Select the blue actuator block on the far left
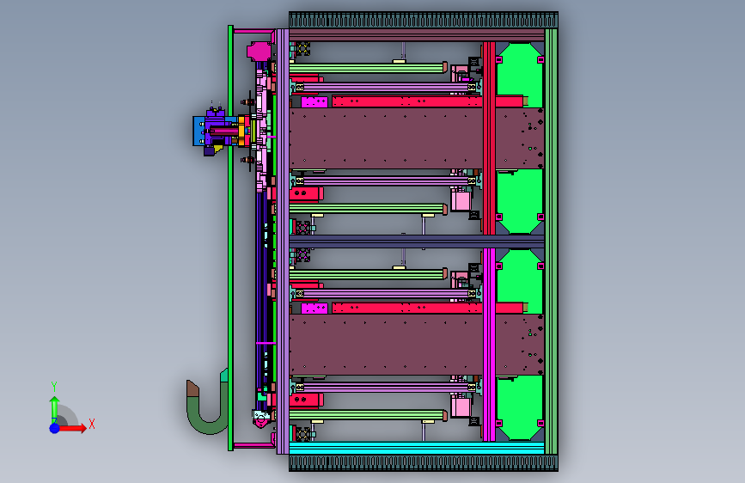The image size is (745, 483). click(198, 131)
